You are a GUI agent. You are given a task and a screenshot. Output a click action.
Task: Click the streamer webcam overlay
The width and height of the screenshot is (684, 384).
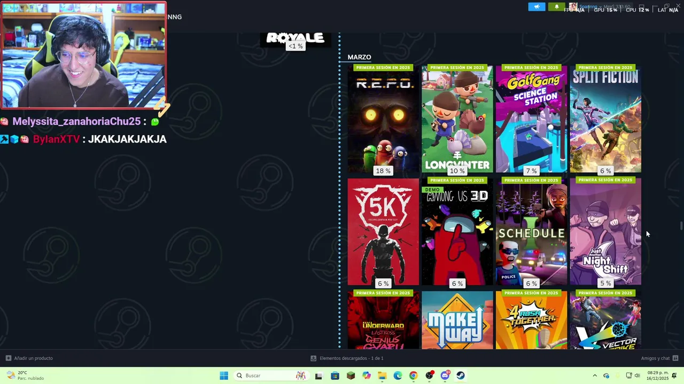tap(83, 55)
